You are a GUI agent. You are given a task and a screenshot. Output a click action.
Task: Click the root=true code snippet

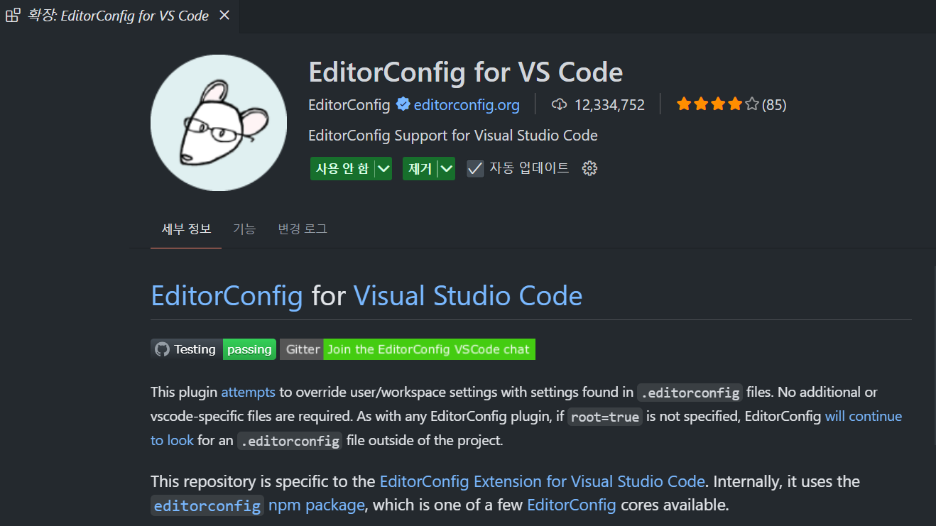605,417
